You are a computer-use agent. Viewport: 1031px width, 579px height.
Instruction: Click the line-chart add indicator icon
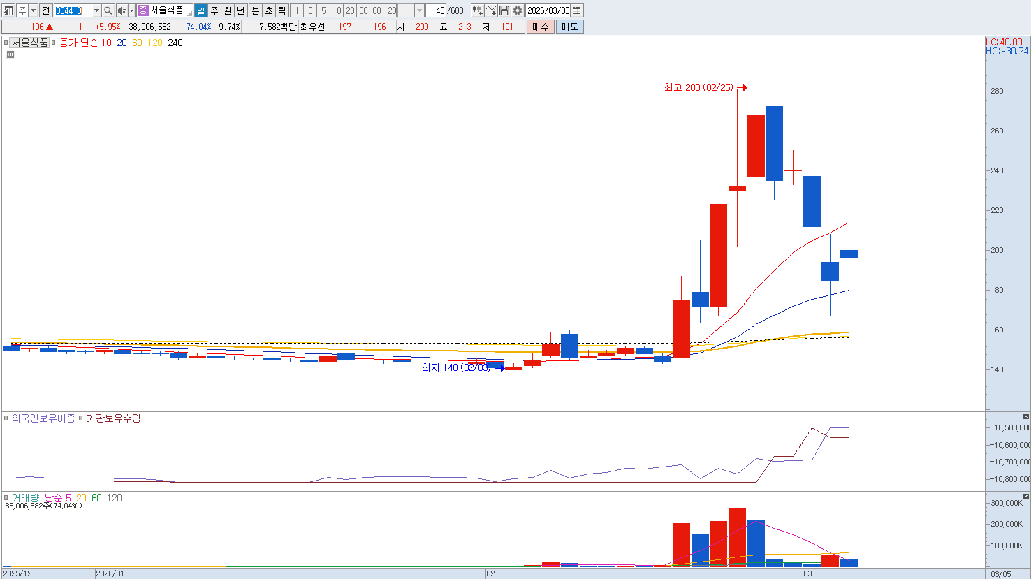click(491, 10)
